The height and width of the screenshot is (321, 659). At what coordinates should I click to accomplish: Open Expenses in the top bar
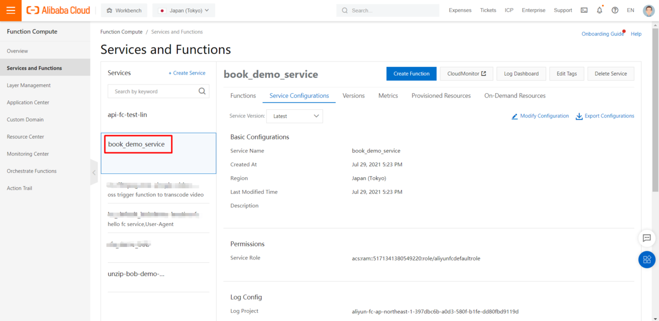(x=460, y=10)
